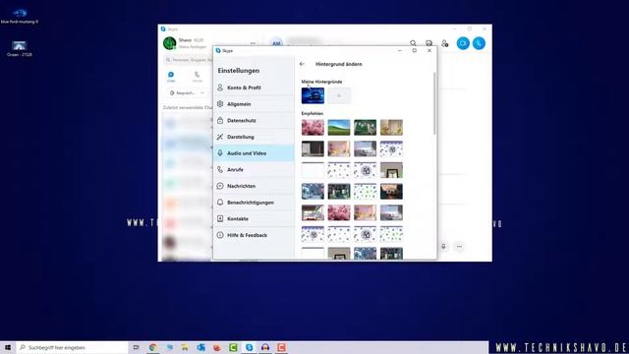Viewport: 629px width, 354px height.
Task: Click the taskbar search box
Action: 72,347
